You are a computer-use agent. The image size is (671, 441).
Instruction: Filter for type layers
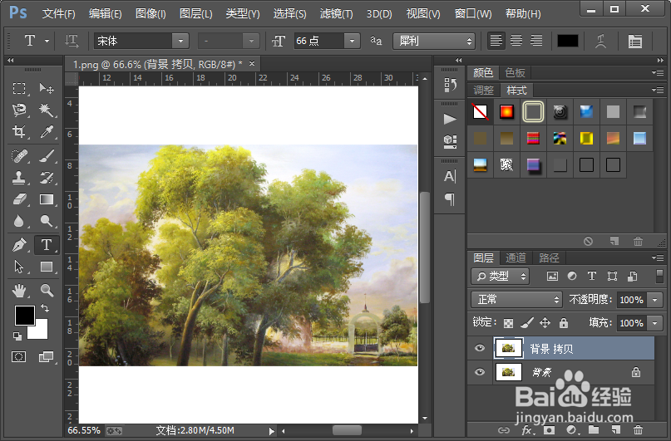(592, 276)
